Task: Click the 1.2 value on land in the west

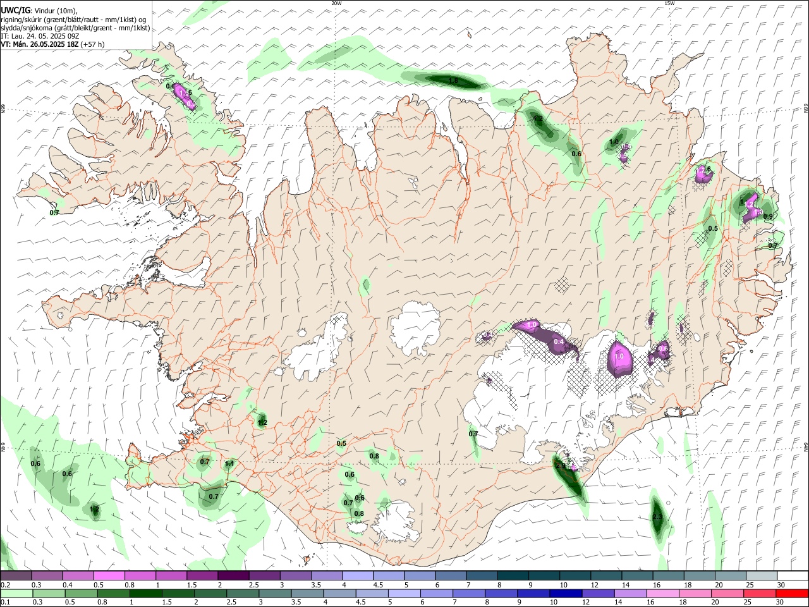Action: (x=262, y=422)
